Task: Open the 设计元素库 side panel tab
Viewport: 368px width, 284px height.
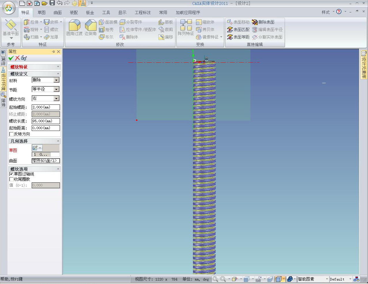Action: click(x=364, y=65)
